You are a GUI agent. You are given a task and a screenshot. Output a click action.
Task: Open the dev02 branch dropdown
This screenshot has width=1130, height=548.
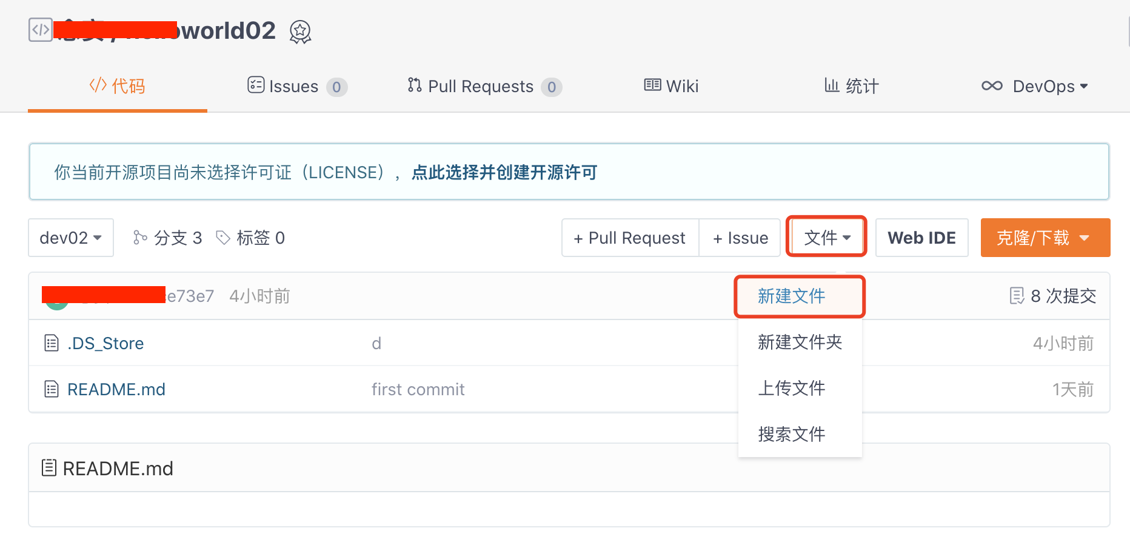[x=70, y=238]
